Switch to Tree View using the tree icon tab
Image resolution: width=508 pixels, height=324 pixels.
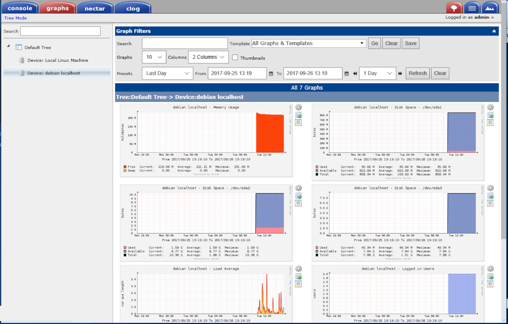(x=454, y=8)
